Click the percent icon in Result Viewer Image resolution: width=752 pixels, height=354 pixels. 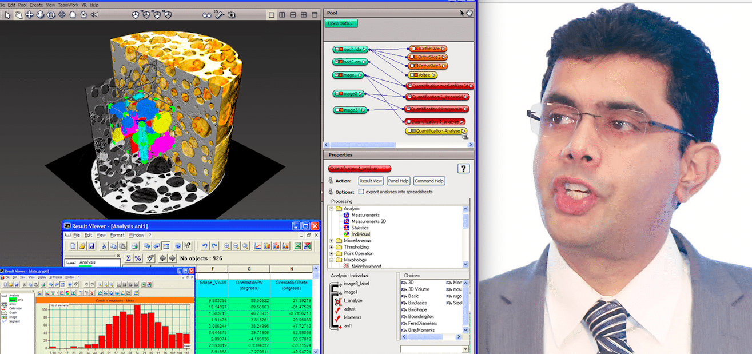pyautogui.click(x=138, y=258)
